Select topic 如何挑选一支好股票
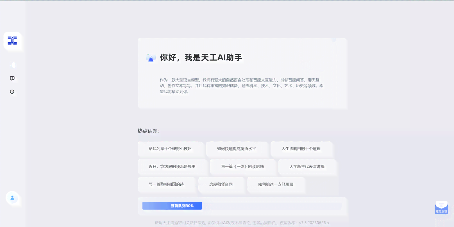 pyautogui.click(x=276, y=184)
